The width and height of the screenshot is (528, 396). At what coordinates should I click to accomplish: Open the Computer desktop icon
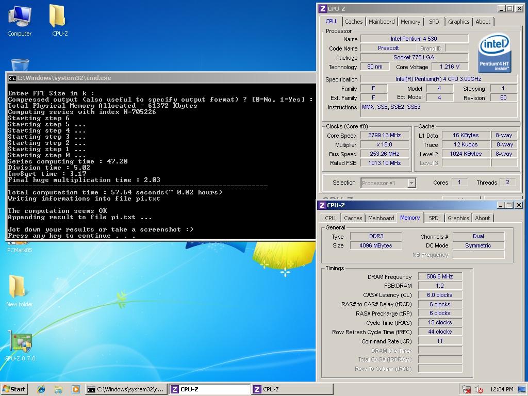click(20, 21)
